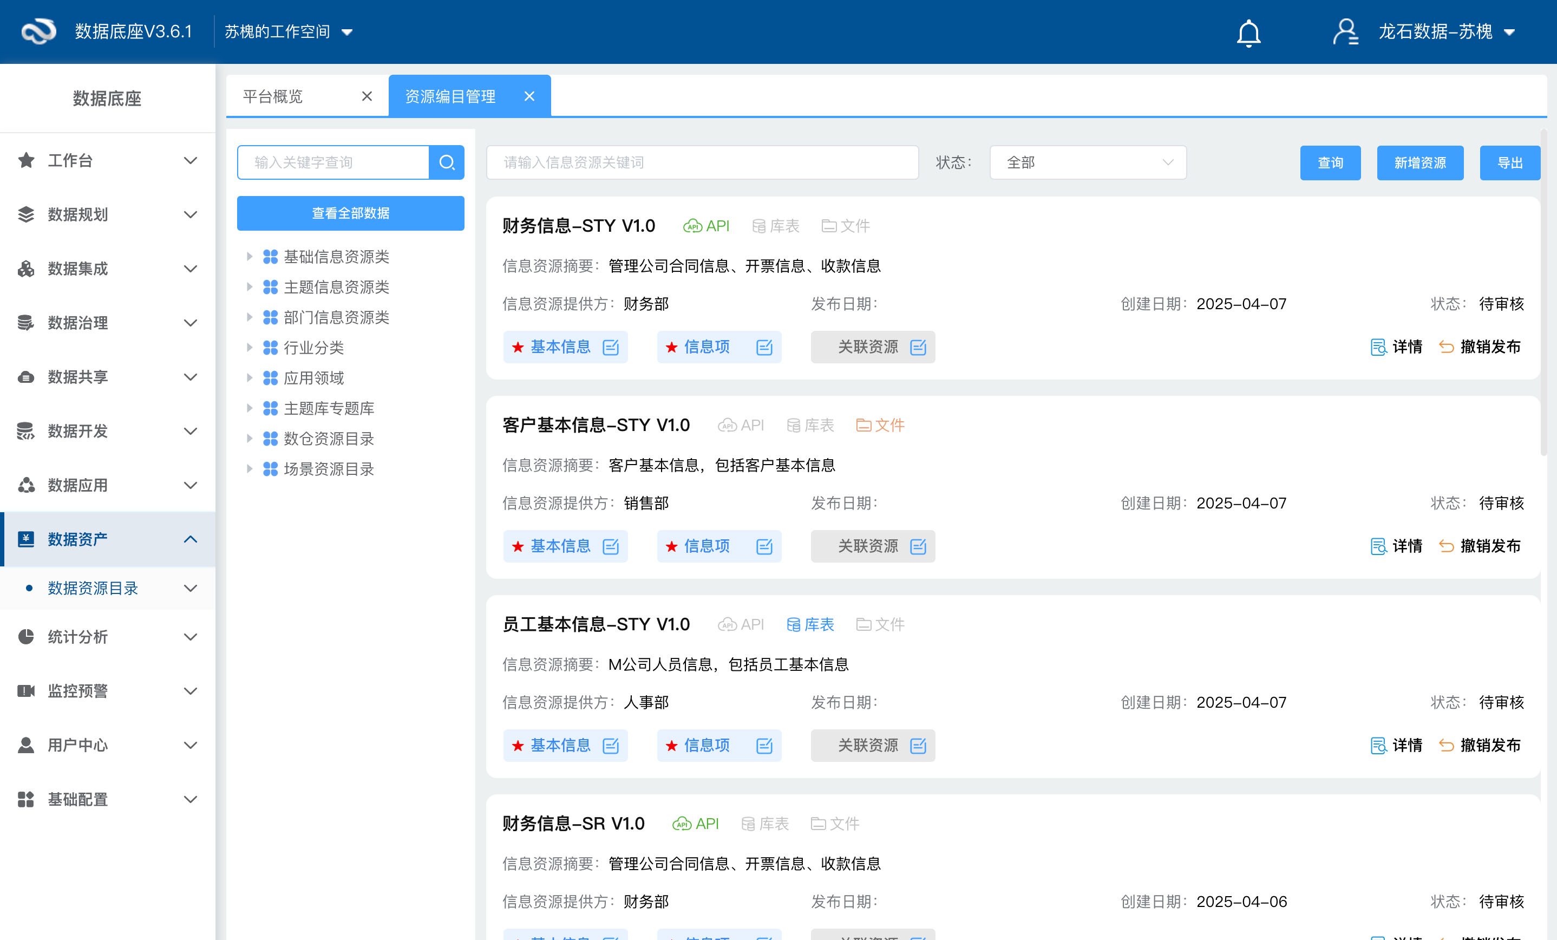Switch to the 平台概览 tab
This screenshot has width=1557, height=940.
(x=273, y=95)
